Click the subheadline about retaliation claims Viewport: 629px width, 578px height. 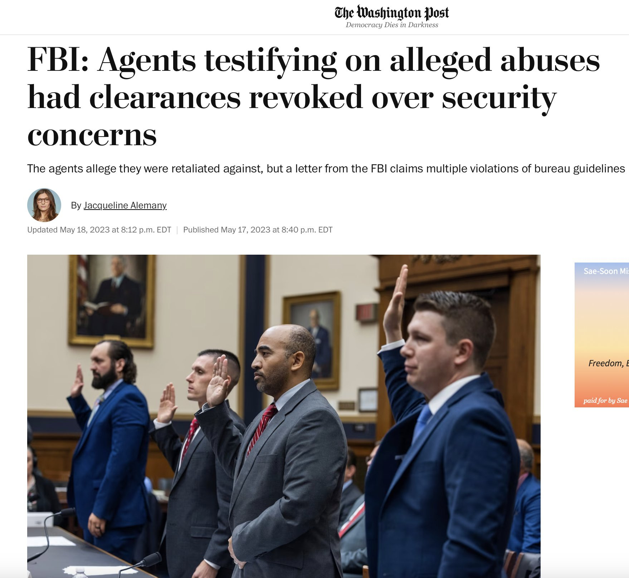tap(326, 168)
